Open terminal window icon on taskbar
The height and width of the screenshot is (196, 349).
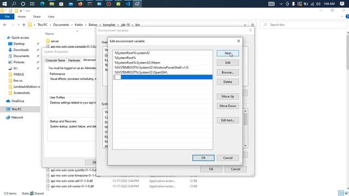click(x=89, y=4)
